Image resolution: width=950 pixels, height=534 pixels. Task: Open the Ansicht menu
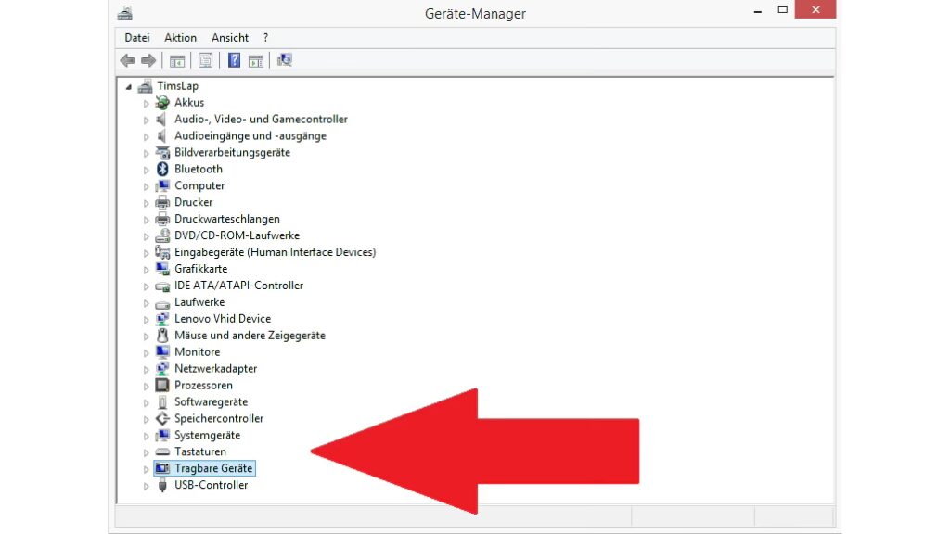click(230, 38)
